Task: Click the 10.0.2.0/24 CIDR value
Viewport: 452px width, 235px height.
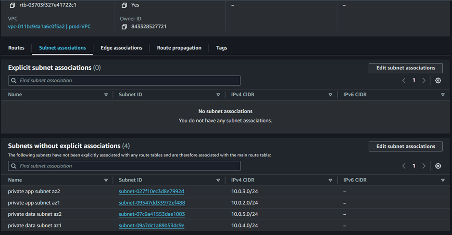Action: pyautogui.click(x=244, y=203)
